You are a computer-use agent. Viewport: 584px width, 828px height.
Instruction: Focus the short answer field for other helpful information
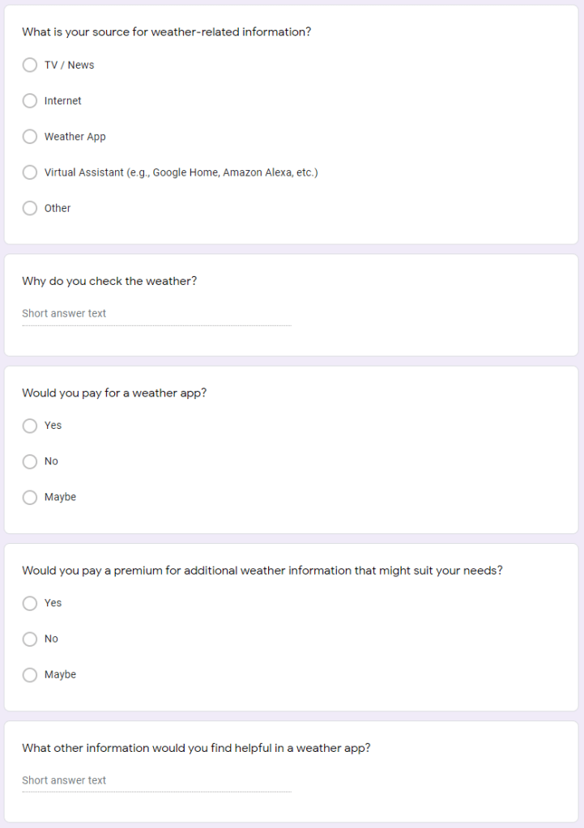(x=156, y=781)
